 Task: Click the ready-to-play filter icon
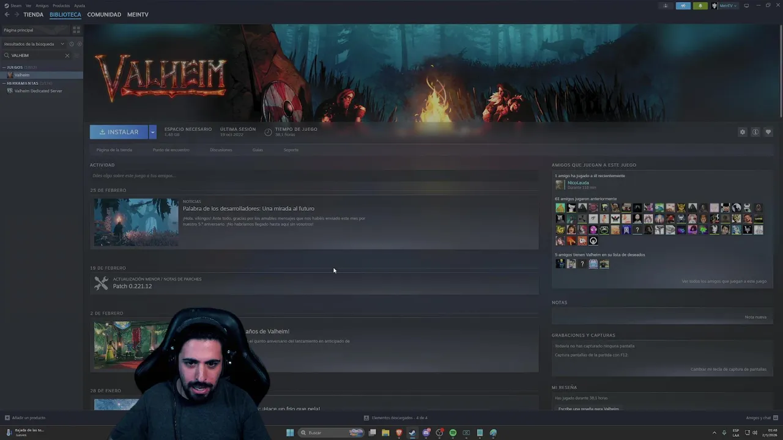[80, 44]
